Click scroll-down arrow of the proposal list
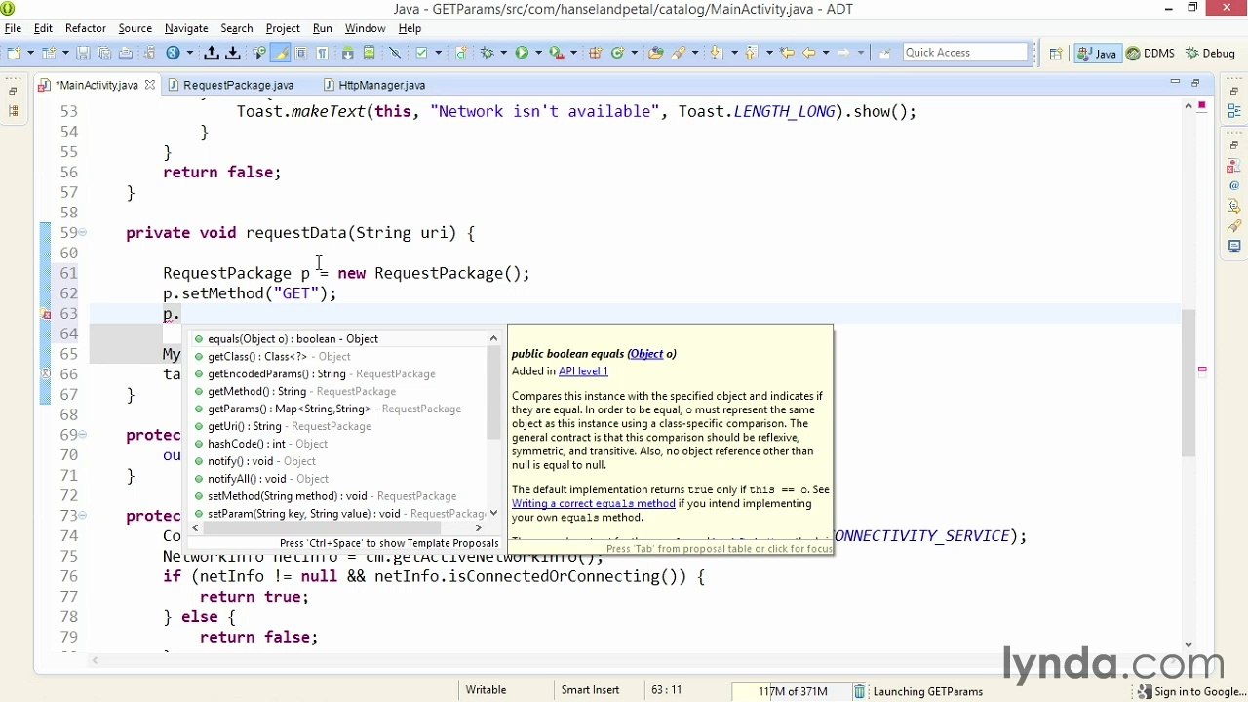 (493, 514)
